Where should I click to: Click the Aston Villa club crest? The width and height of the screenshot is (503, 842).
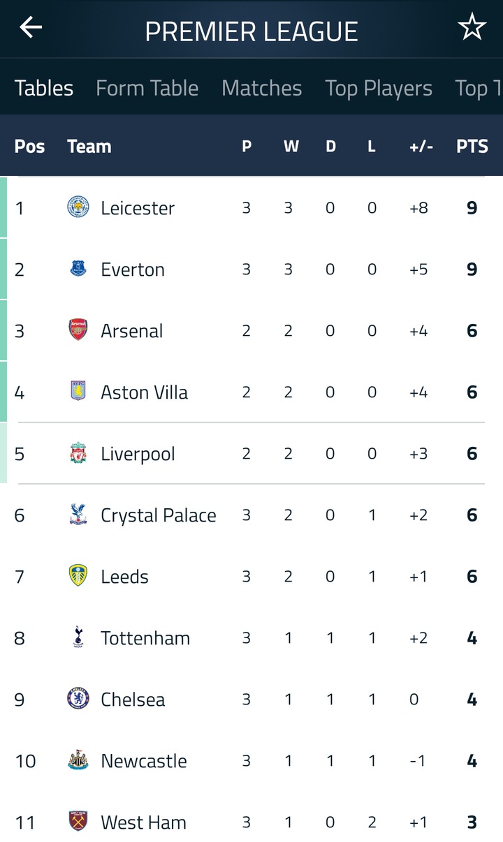point(78,392)
